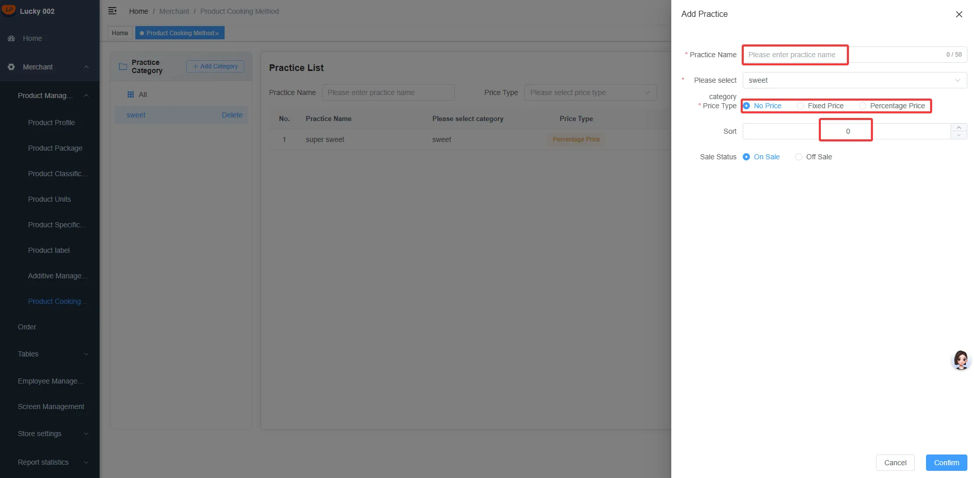
Task: Click the Lucky 002 logo icon
Action: pyautogui.click(x=9, y=10)
